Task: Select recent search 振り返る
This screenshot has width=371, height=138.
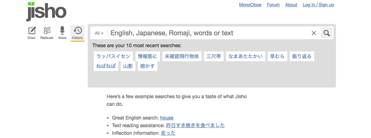Action: 302,56
